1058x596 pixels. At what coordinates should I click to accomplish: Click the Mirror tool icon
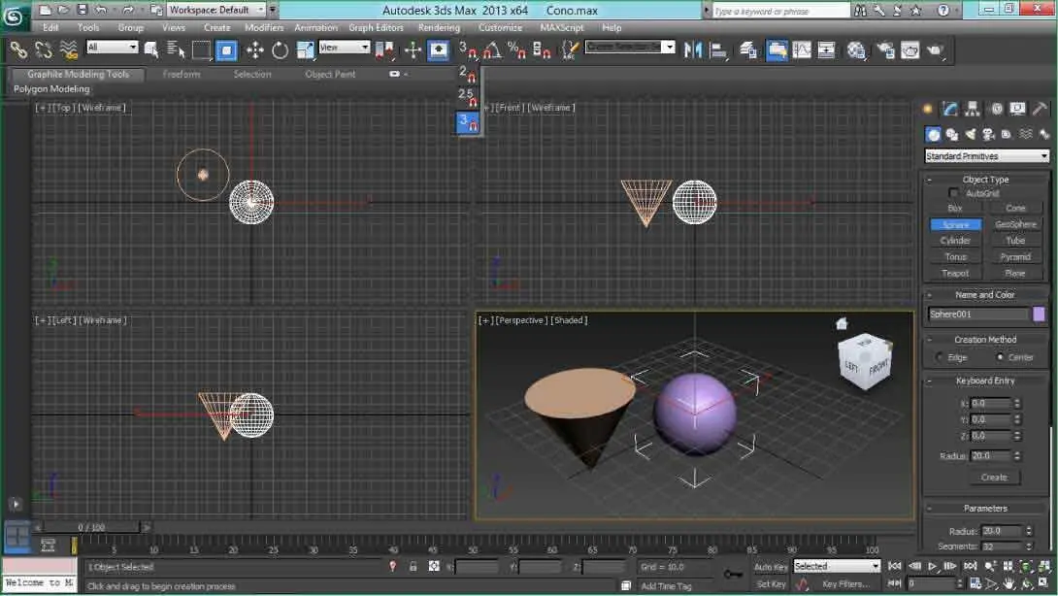click(693, 50)
